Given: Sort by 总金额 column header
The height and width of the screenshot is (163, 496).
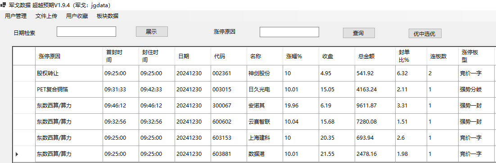Looking at the screenshot, I should (x=375, y=56).
